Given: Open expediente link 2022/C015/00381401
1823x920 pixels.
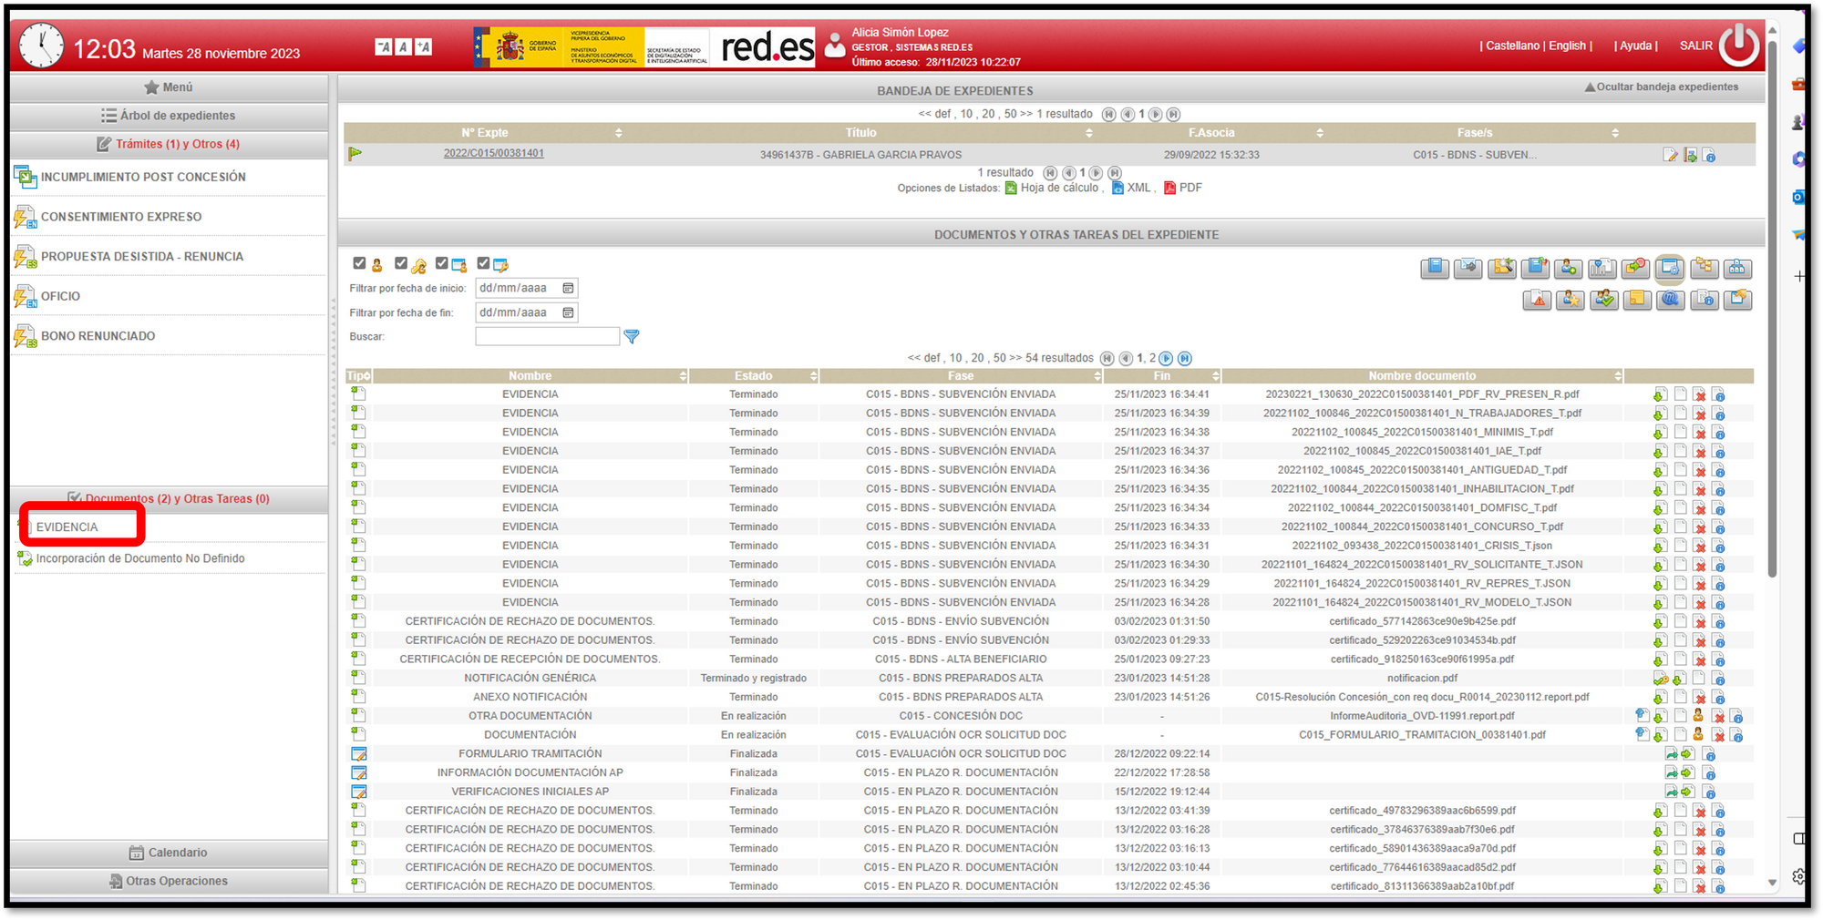Looking at the screenshot, I should [493, 153].
